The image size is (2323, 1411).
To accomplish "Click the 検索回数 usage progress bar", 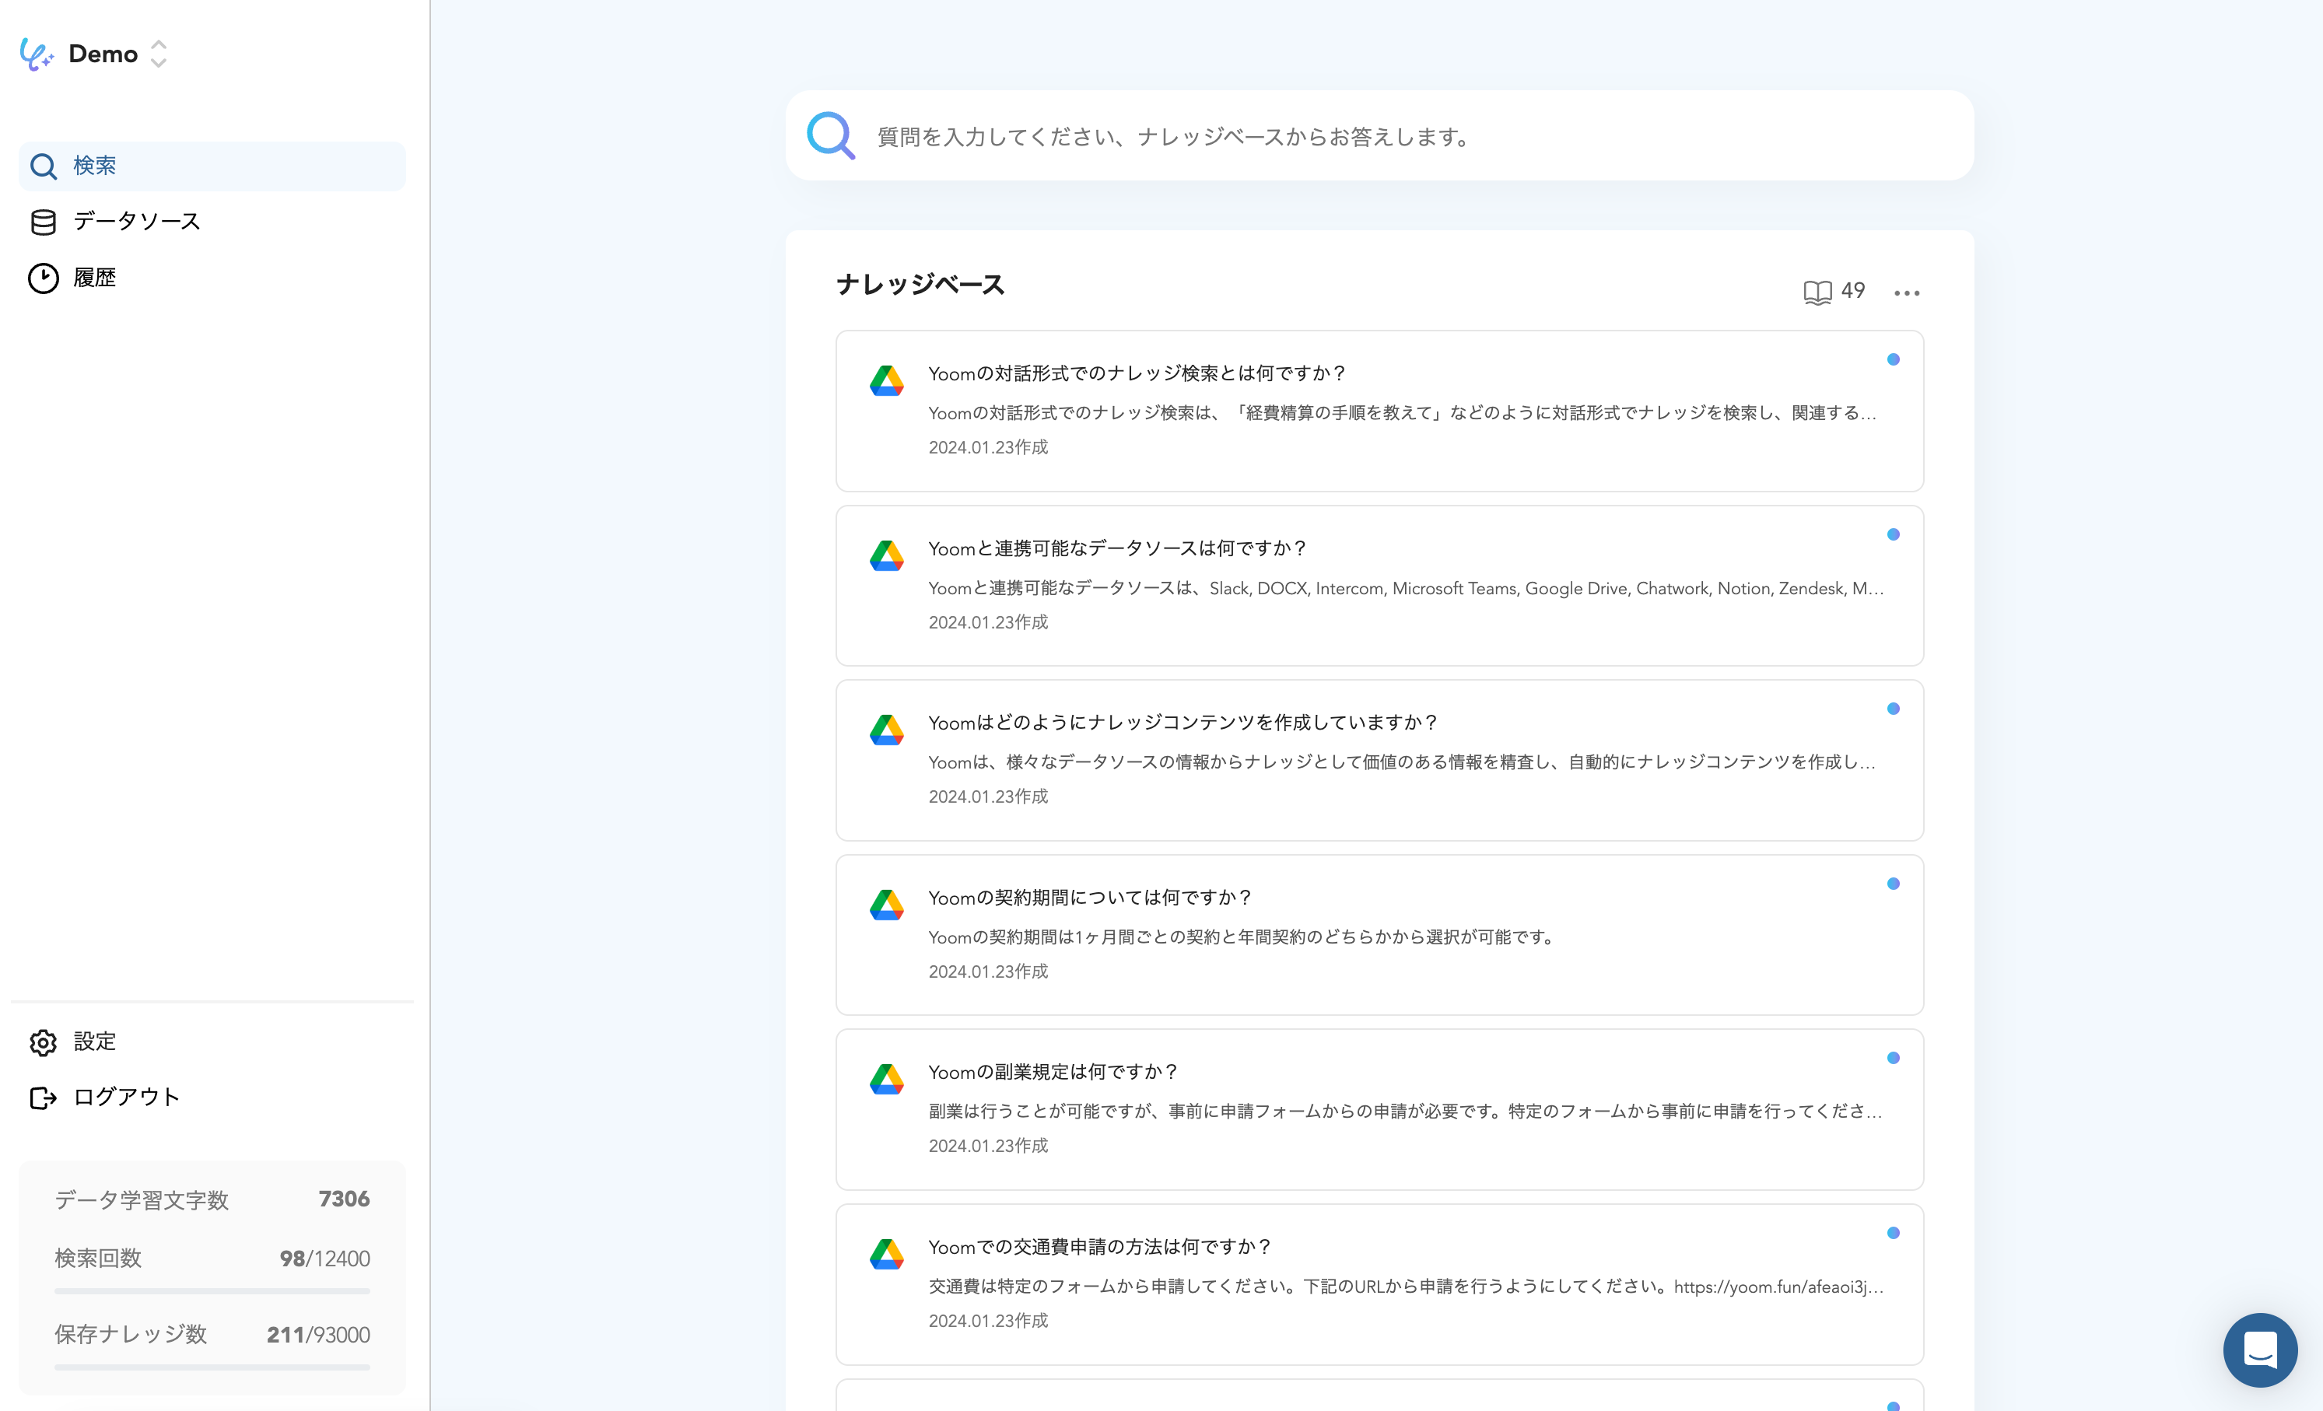I will [x=212, y=1291].
